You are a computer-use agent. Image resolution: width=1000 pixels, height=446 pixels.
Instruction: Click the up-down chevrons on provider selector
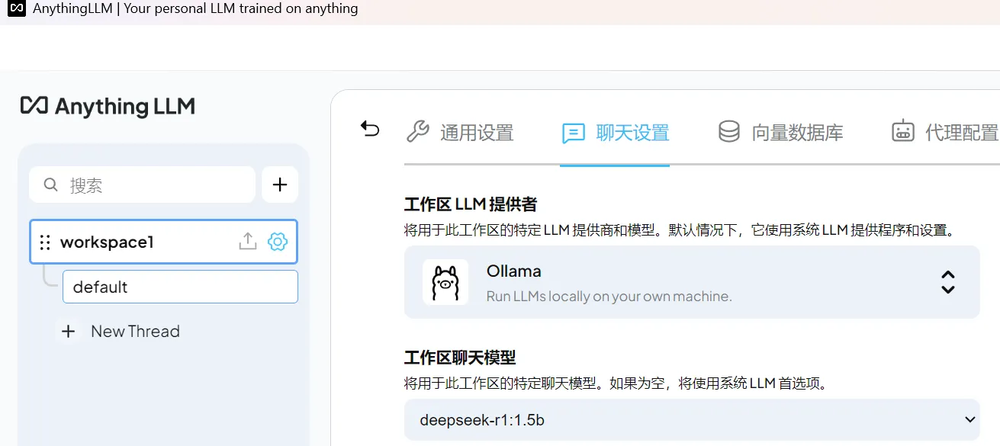coord(947,282)
